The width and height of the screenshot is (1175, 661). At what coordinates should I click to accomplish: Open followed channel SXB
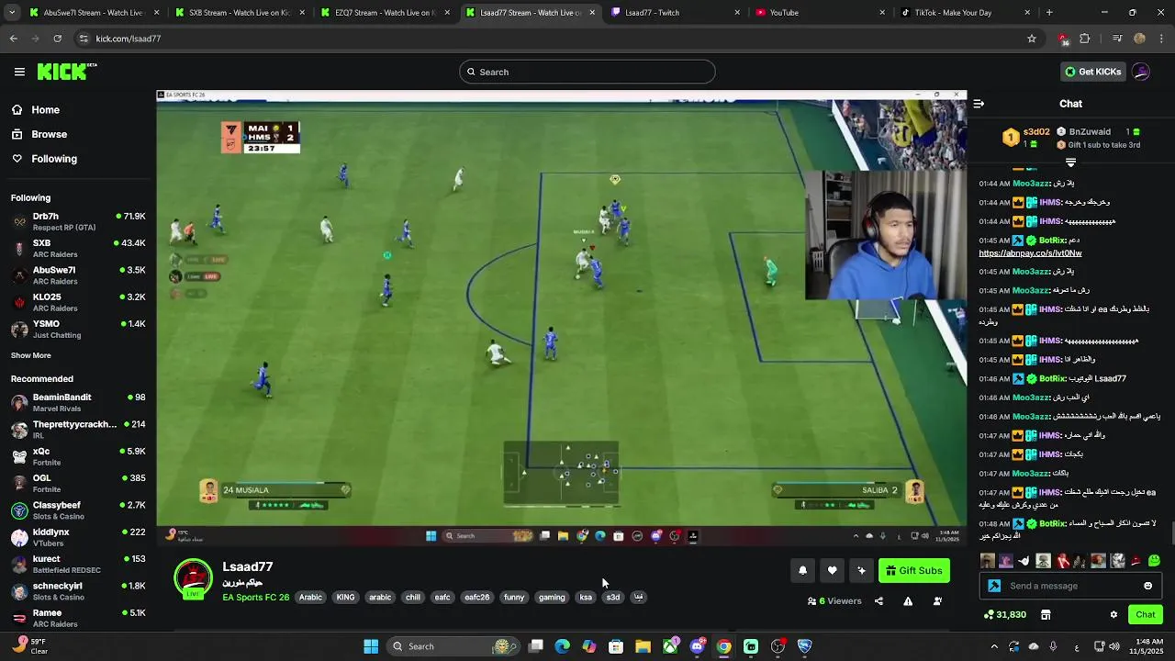pyautogui.click(x=78, y=248)
